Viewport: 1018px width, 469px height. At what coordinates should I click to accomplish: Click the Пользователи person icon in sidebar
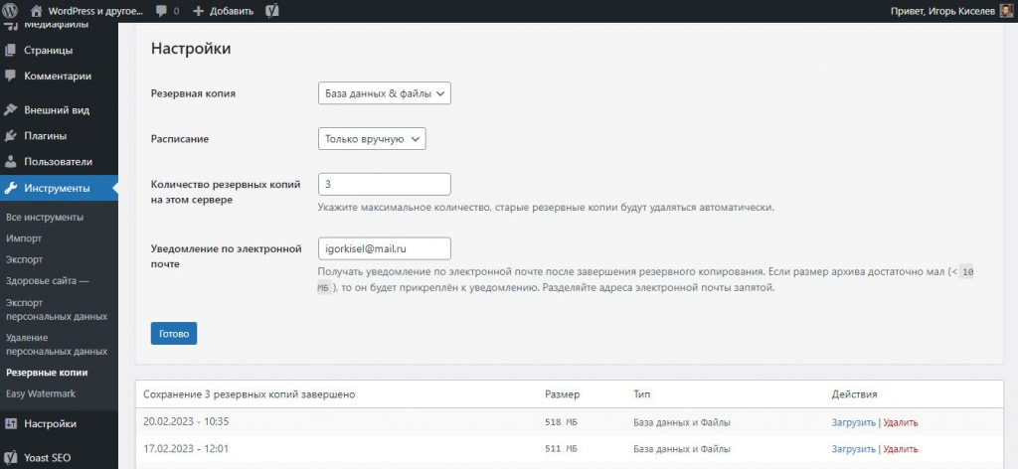11,162
